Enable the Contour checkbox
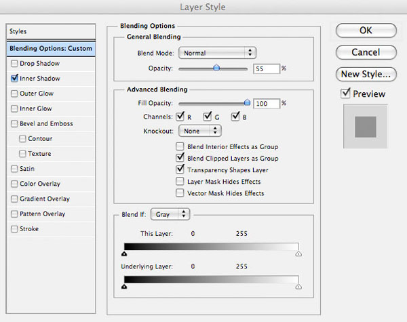The height and width of the screenshot is (322, 407). [x=22, y=138]
